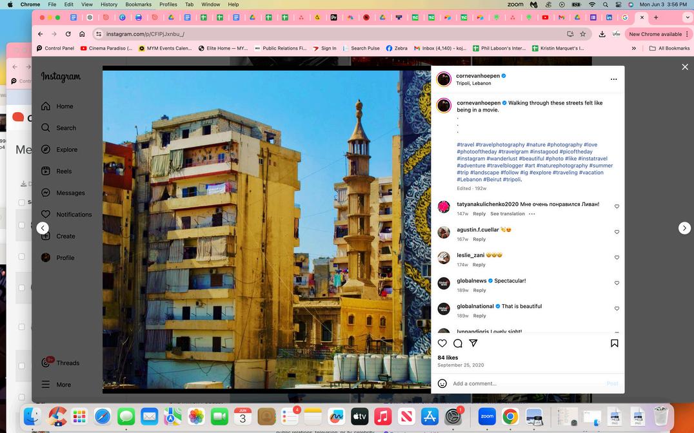Save the post with bookmark icon
Viewport: 694px width, 433px height.
[614, 343]
